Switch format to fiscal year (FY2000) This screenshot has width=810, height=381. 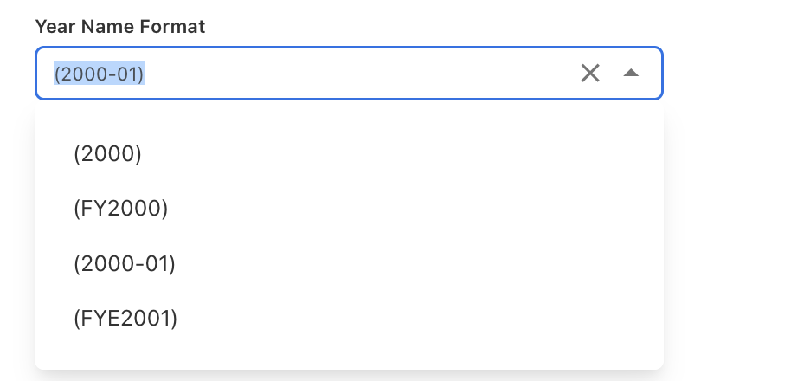[x=120, y=209]
